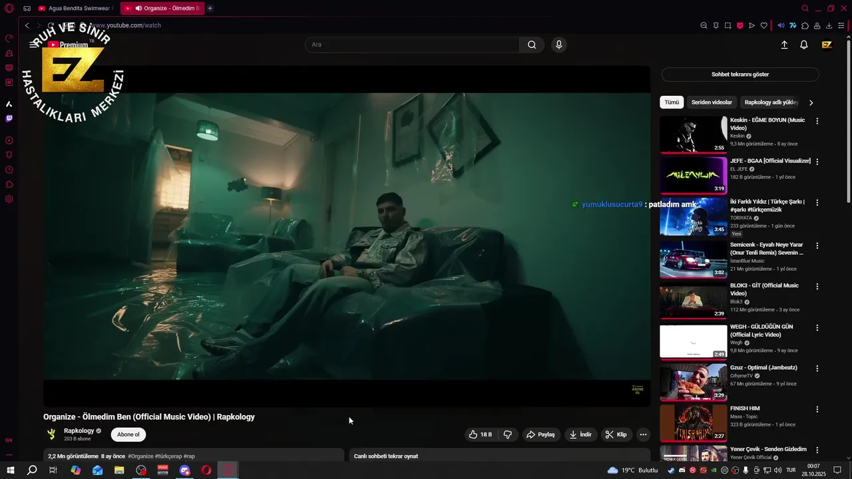This screenshot has height=479, width=852.
Task: Toggle the ad blocker shield icon
Action: pos(740,26)
